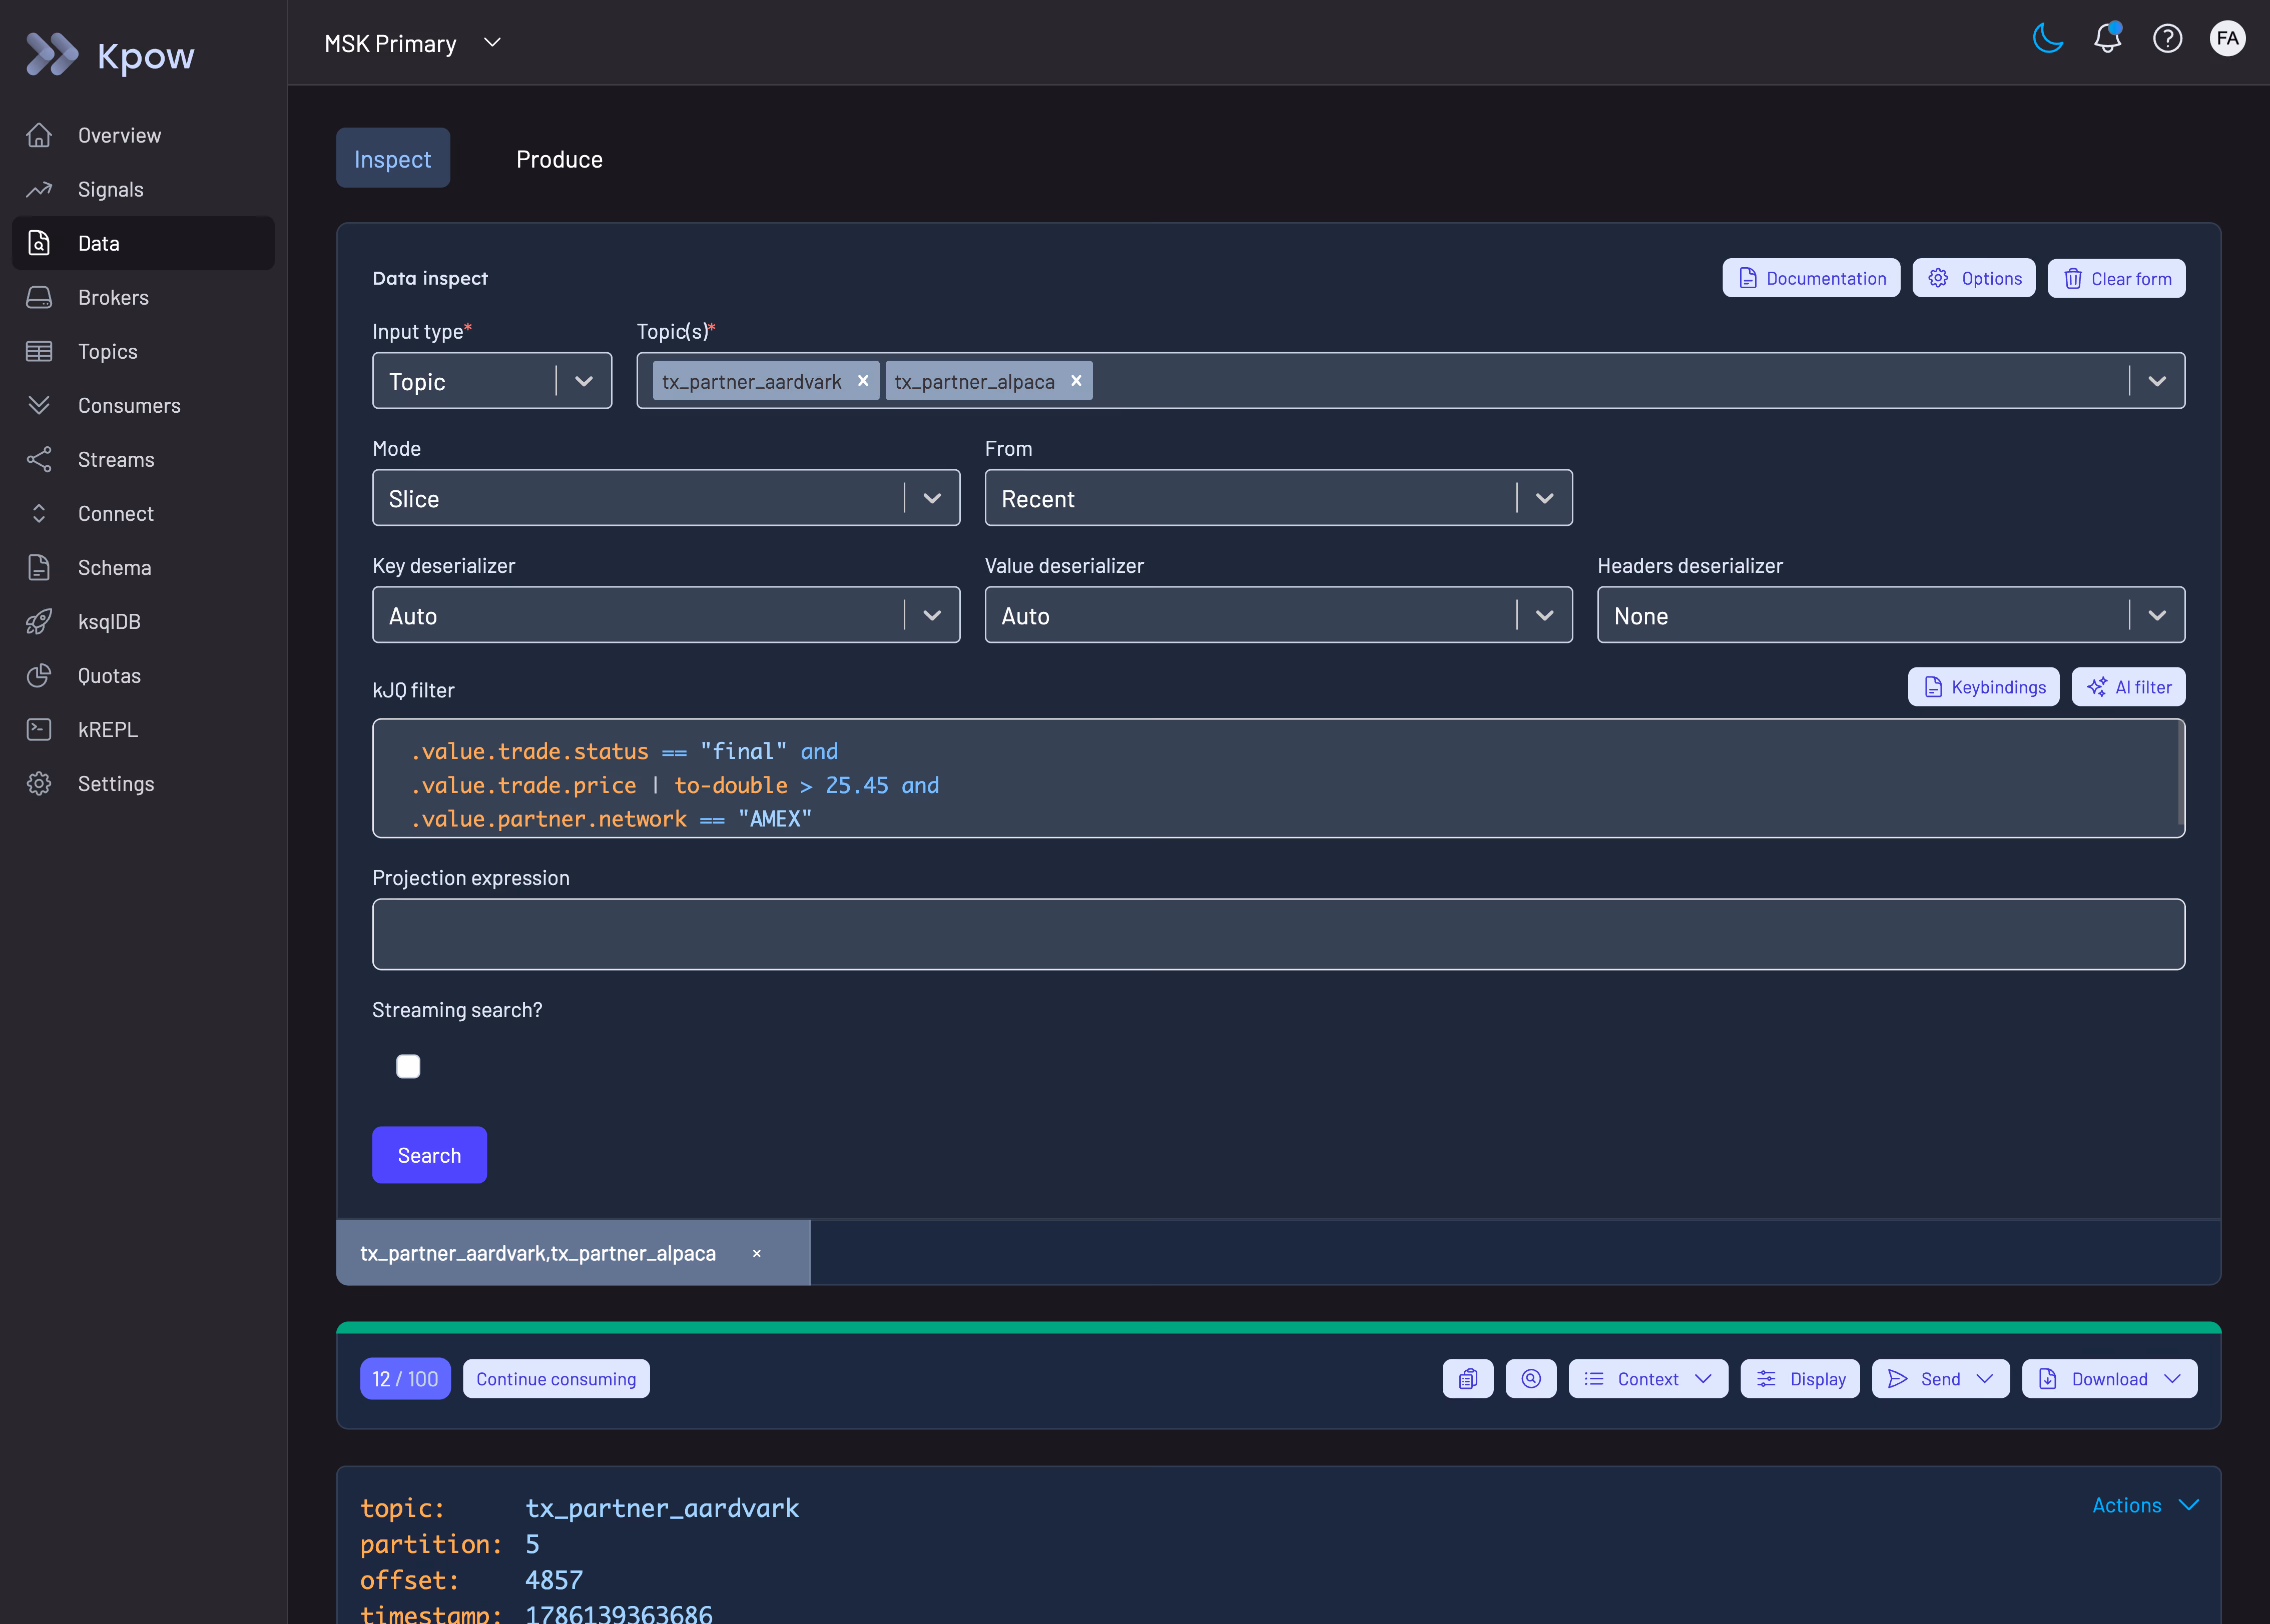Expand the Context dropdown
2270x1624 pixels.
[1648, 1379]
